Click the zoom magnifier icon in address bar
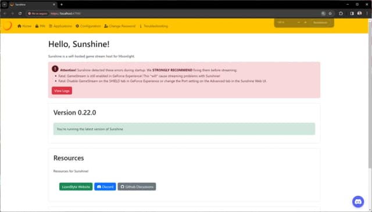 [323, 13]
